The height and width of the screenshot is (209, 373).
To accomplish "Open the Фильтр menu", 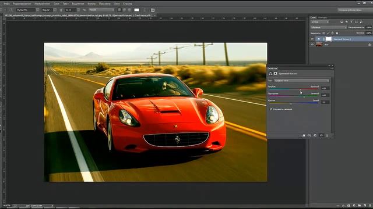I will pyautogui.click(x=92, y=3).
